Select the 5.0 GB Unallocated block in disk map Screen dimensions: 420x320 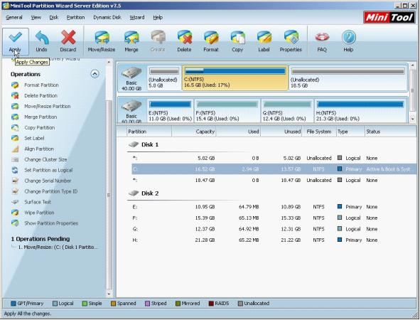(164, 78)
